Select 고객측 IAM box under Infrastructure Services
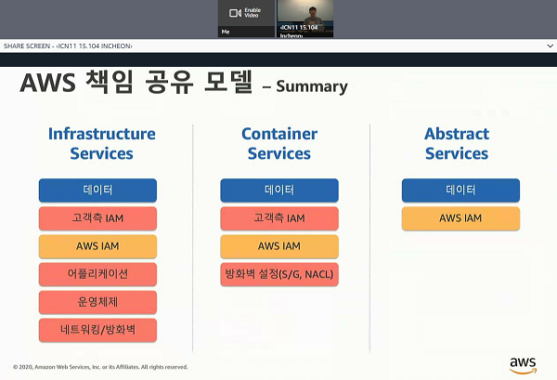This screenshot has height=380, width=557. 97,218
